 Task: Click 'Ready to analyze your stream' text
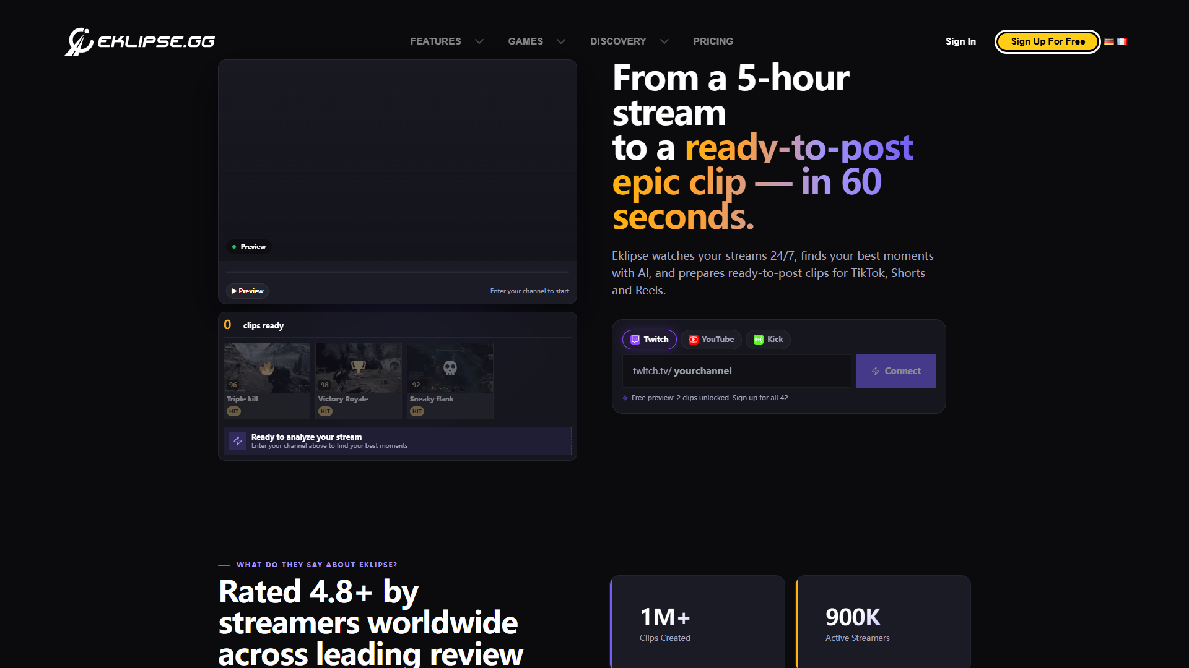[307, 437]
